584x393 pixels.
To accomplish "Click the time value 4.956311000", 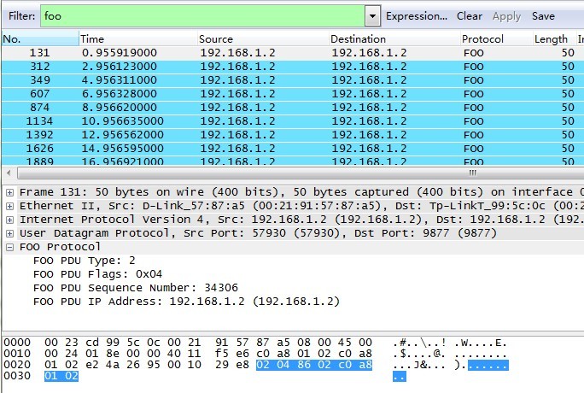I will [x=120, y=80].
